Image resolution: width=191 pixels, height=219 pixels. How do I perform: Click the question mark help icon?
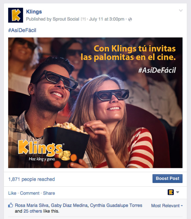click(83, 19)
